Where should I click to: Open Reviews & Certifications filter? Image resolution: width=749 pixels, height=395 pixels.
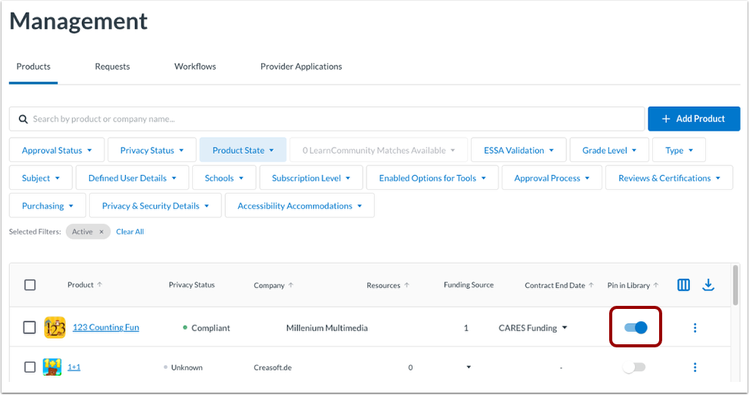tap(669, 178)
